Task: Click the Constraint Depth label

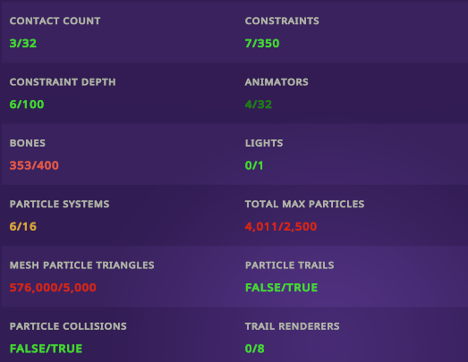Action: pyautogui.click(x=63, y=82)
